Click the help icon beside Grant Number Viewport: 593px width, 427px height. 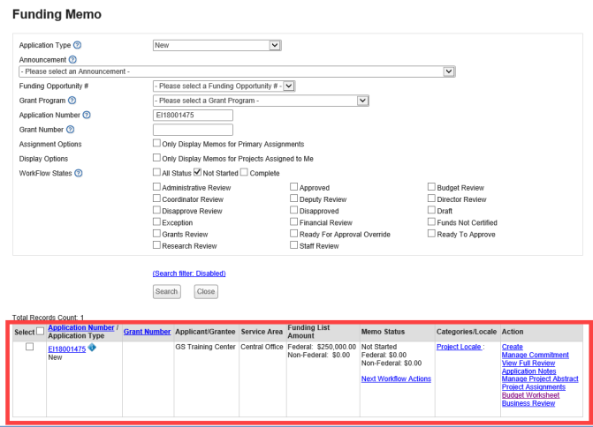click(70, 130)
